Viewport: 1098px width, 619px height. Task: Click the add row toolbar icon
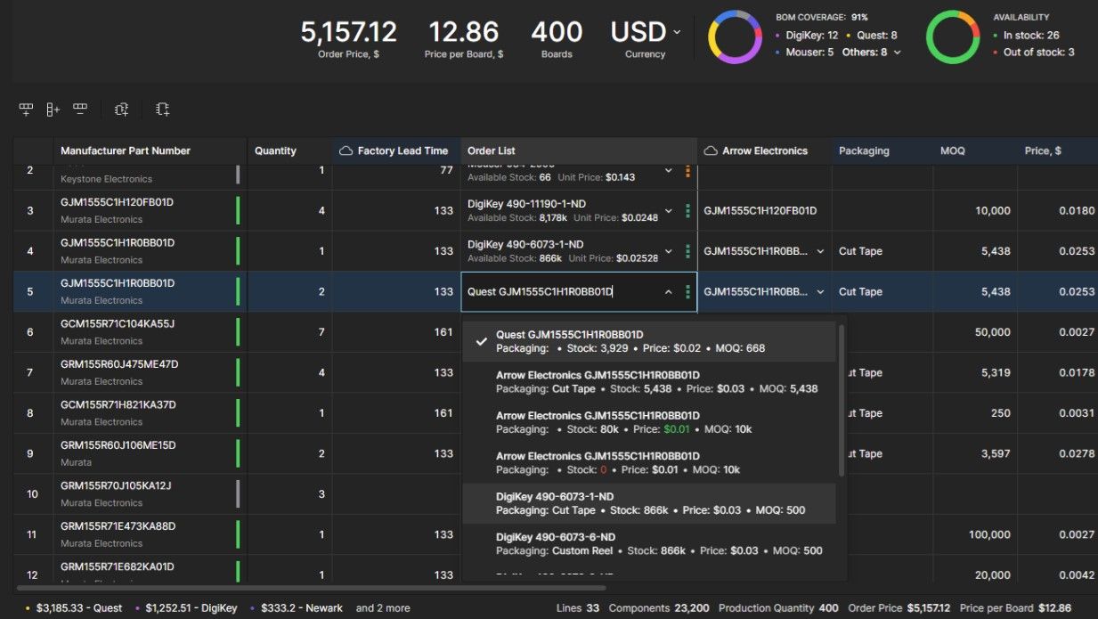point(26,110)
